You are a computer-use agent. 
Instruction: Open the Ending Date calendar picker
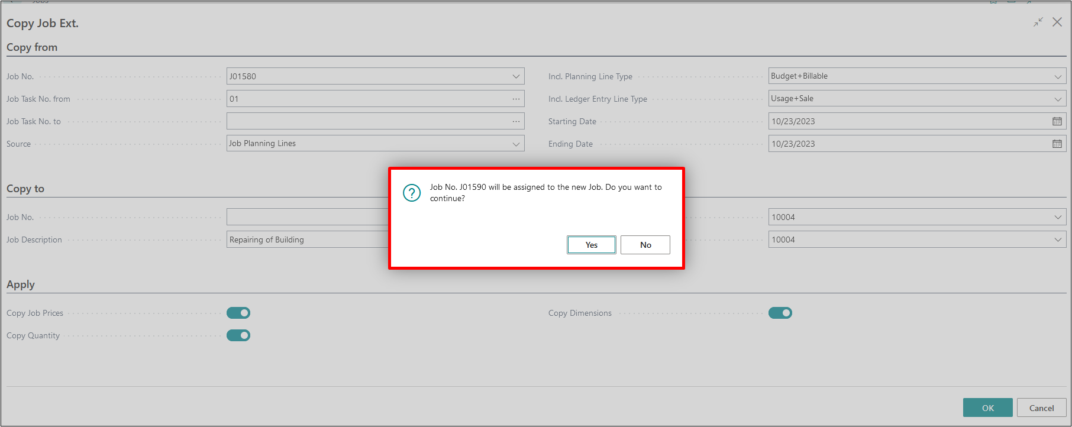click(1057, 144)
